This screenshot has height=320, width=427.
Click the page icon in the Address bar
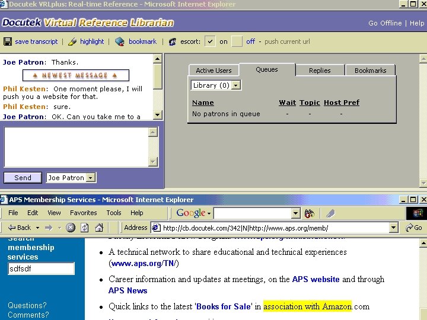coord(156,228)
